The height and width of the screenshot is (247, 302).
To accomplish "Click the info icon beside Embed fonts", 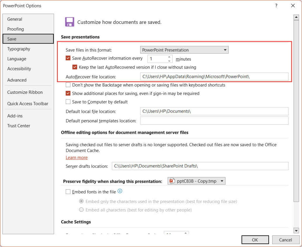I will [x=120, y=191].
